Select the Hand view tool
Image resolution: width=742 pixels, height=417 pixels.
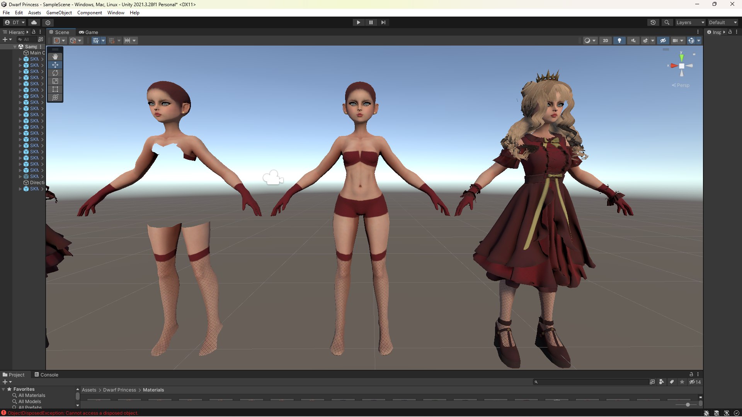click(55, 57)
